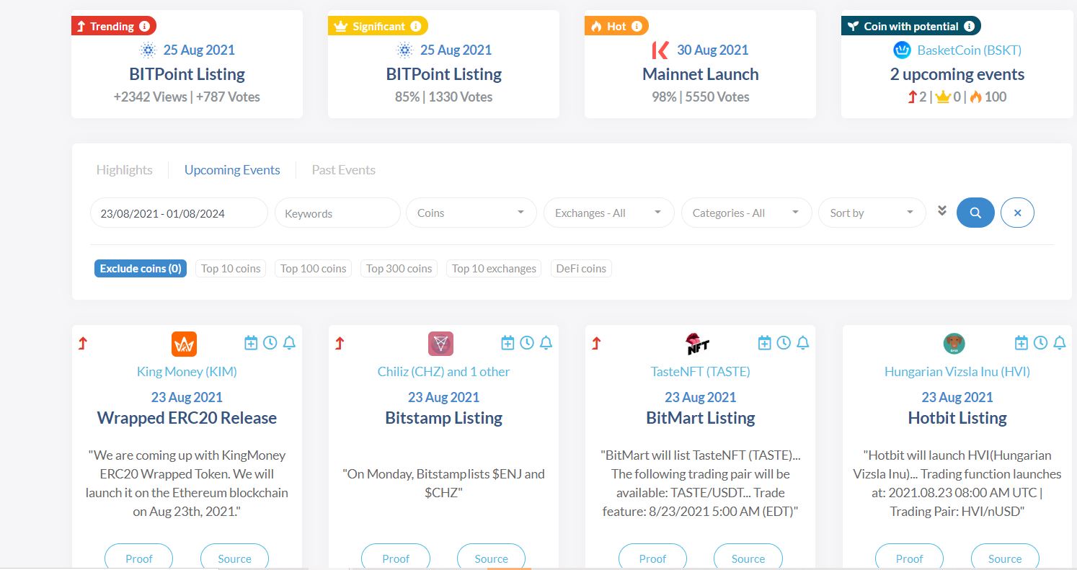
Task: Add TasteNFT event to calendar
Action: click(764, 343)
